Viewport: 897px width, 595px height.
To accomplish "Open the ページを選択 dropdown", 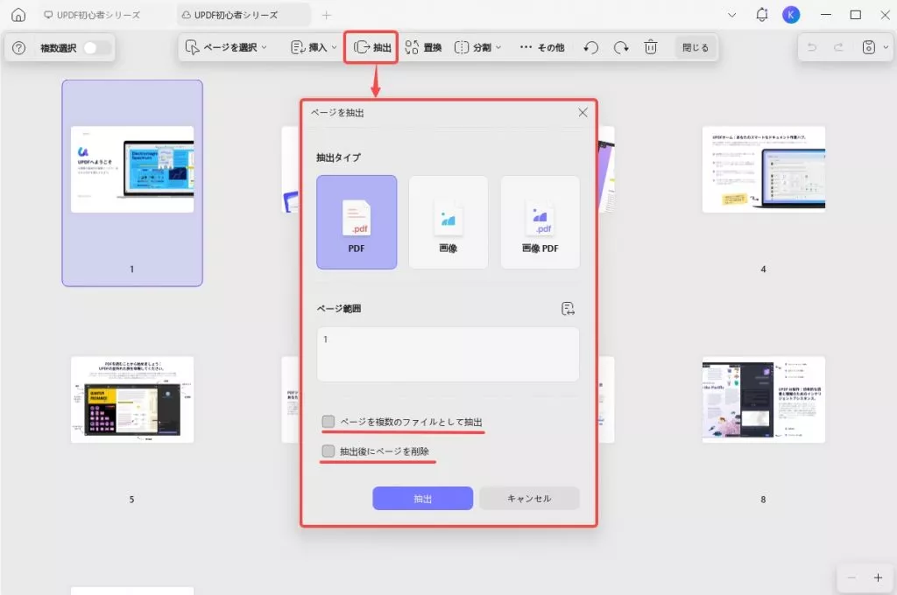I will click(227, 47).
